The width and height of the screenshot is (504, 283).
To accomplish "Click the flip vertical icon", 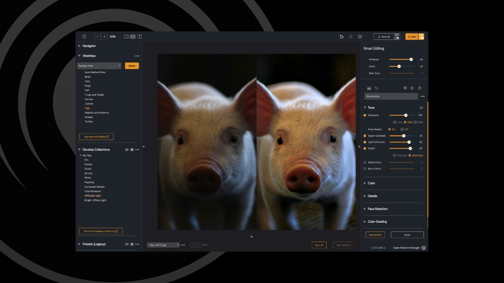I will point(405,88).
